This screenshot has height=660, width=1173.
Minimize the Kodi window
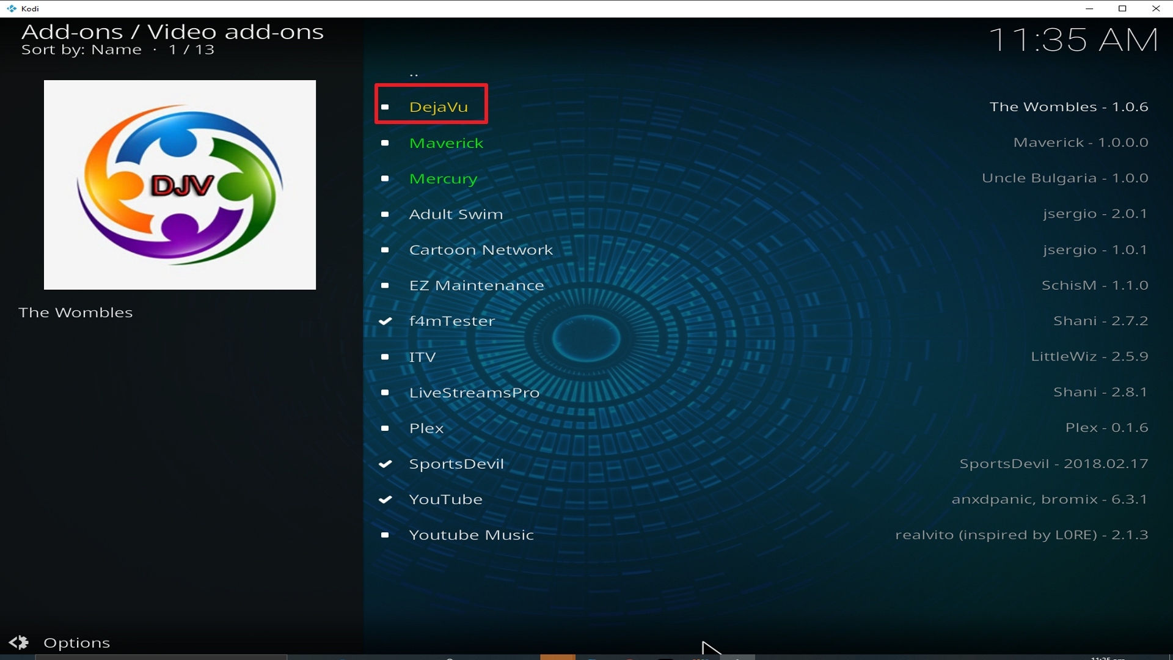(1089, 9)
